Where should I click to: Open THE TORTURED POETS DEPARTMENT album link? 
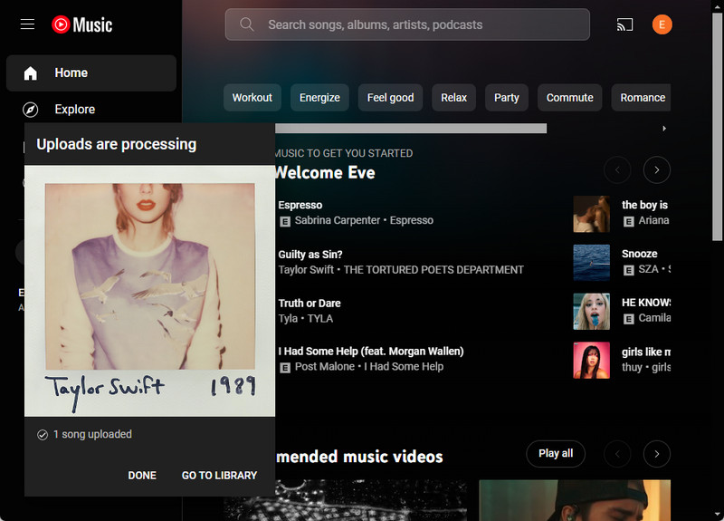click(x=433, y=269)
